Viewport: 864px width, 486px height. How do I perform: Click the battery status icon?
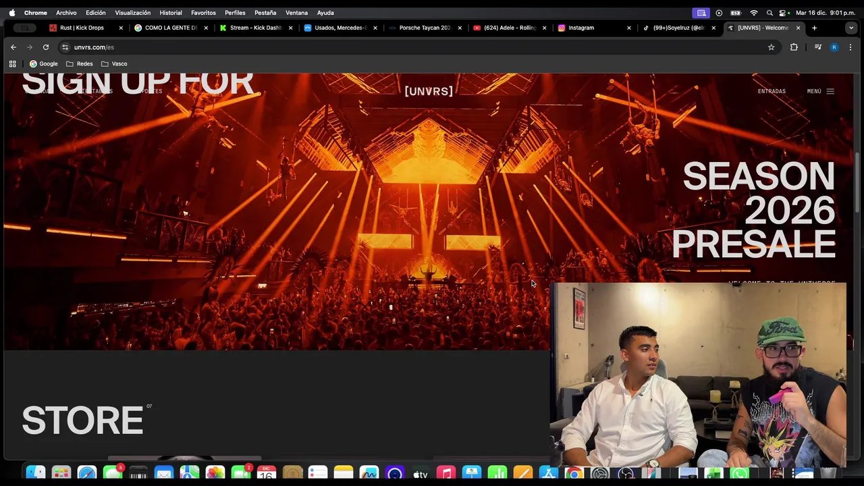(736, 12)
